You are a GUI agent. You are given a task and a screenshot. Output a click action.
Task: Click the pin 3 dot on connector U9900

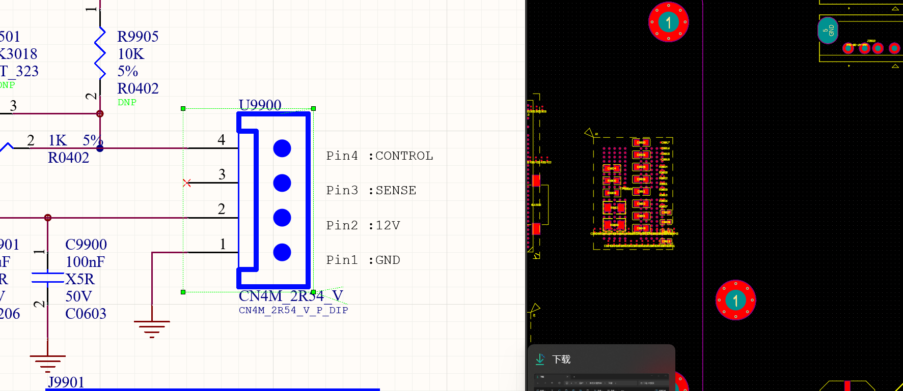click(282, 183)
